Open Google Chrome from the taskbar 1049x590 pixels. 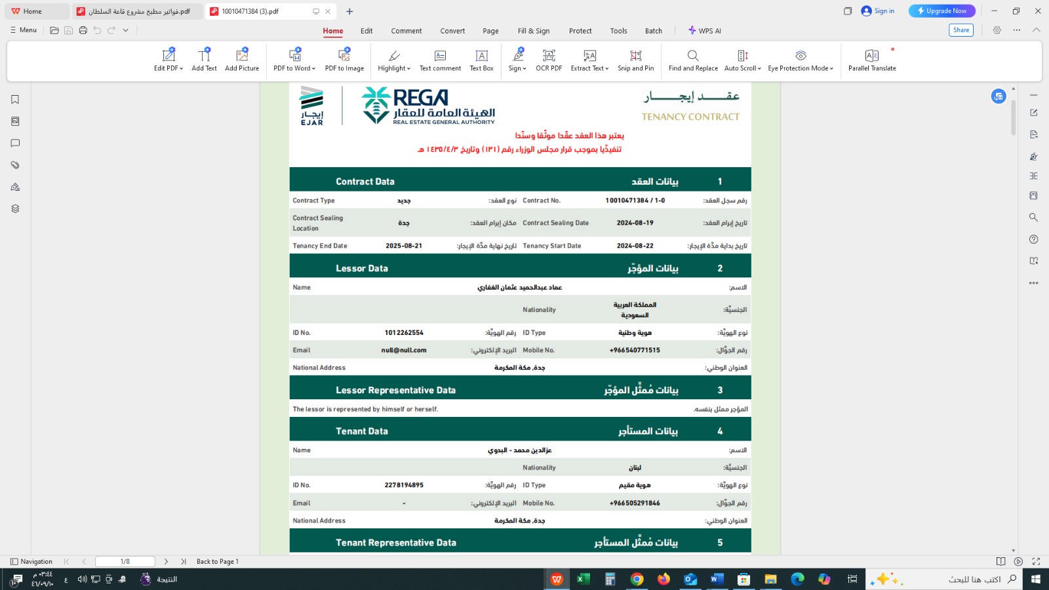click(x=637, y=579)
